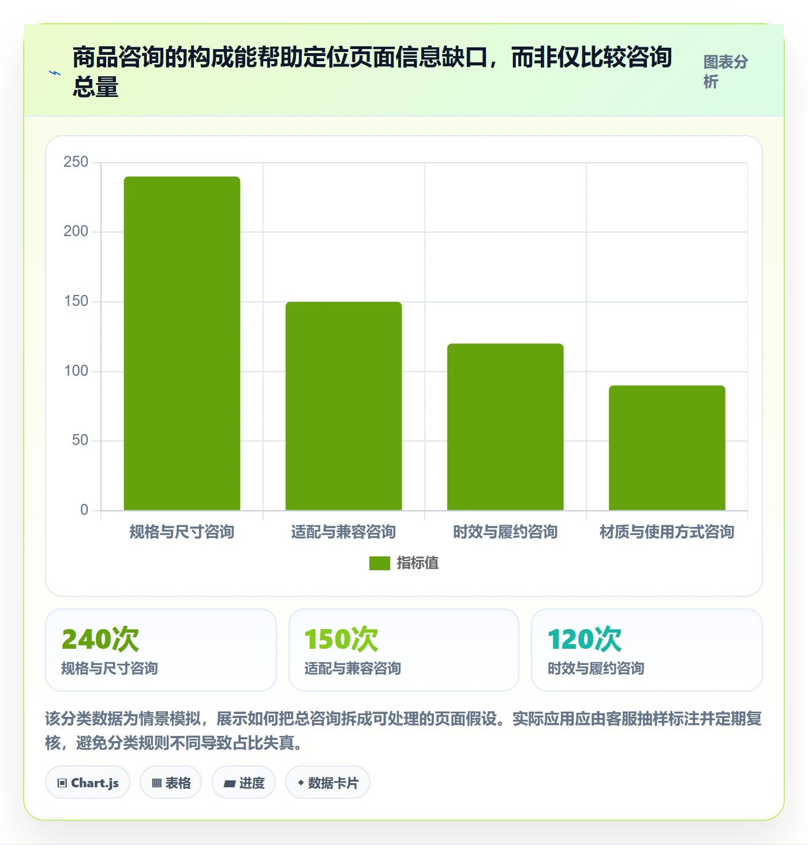
Task: Click the chart title starting with 商品咨询的构成
Action: [x=372, y=72]
